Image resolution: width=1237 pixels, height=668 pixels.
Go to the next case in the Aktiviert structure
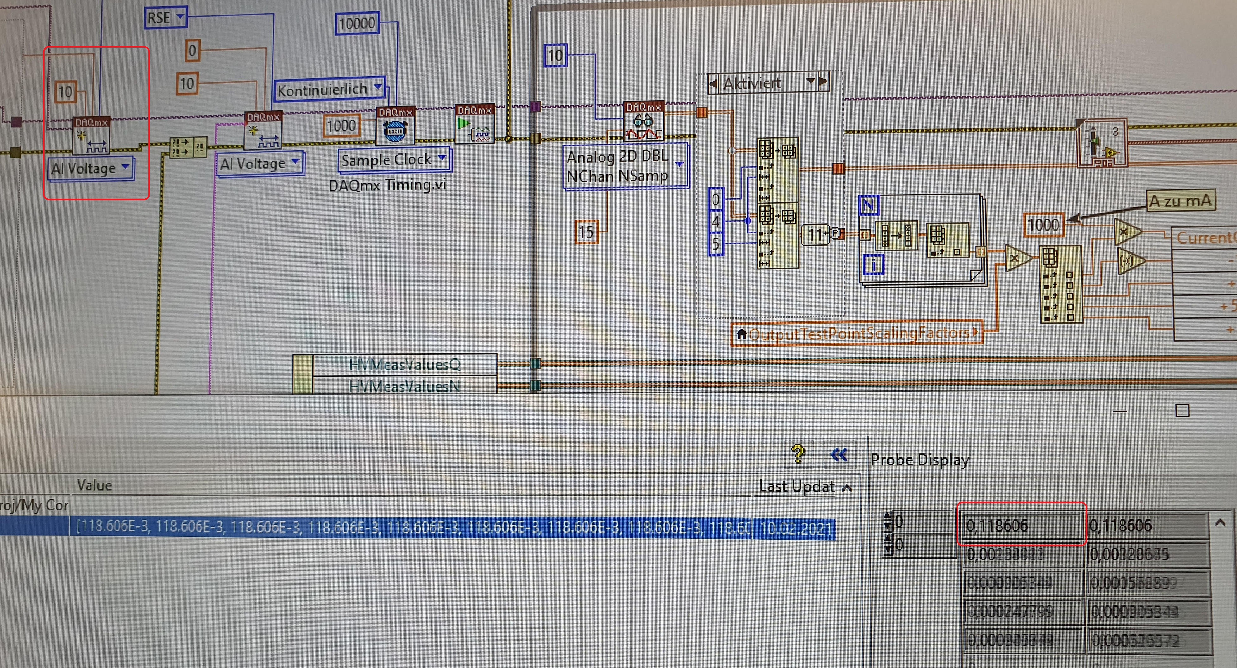[x=822, y=82]
